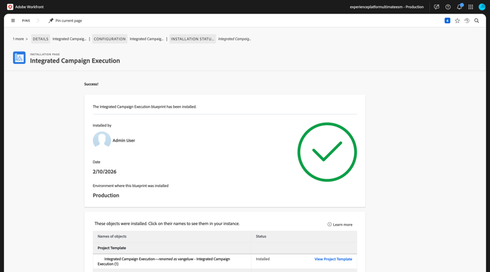Click experienceplatformultimateesm - Production environment label
This screenshot has width=490, height=272.
click(387, 7)
